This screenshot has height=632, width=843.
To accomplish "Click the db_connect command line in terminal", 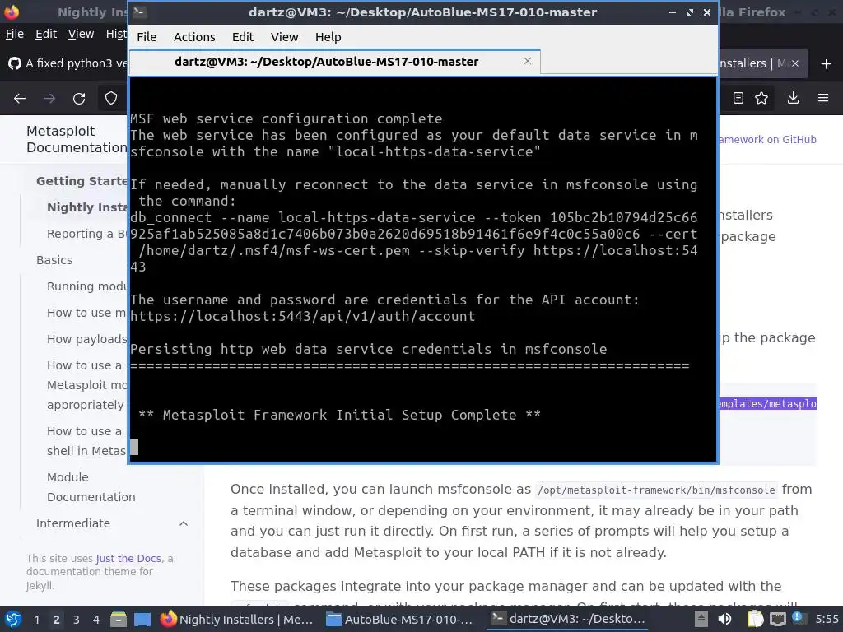I will tap(413, 242).
